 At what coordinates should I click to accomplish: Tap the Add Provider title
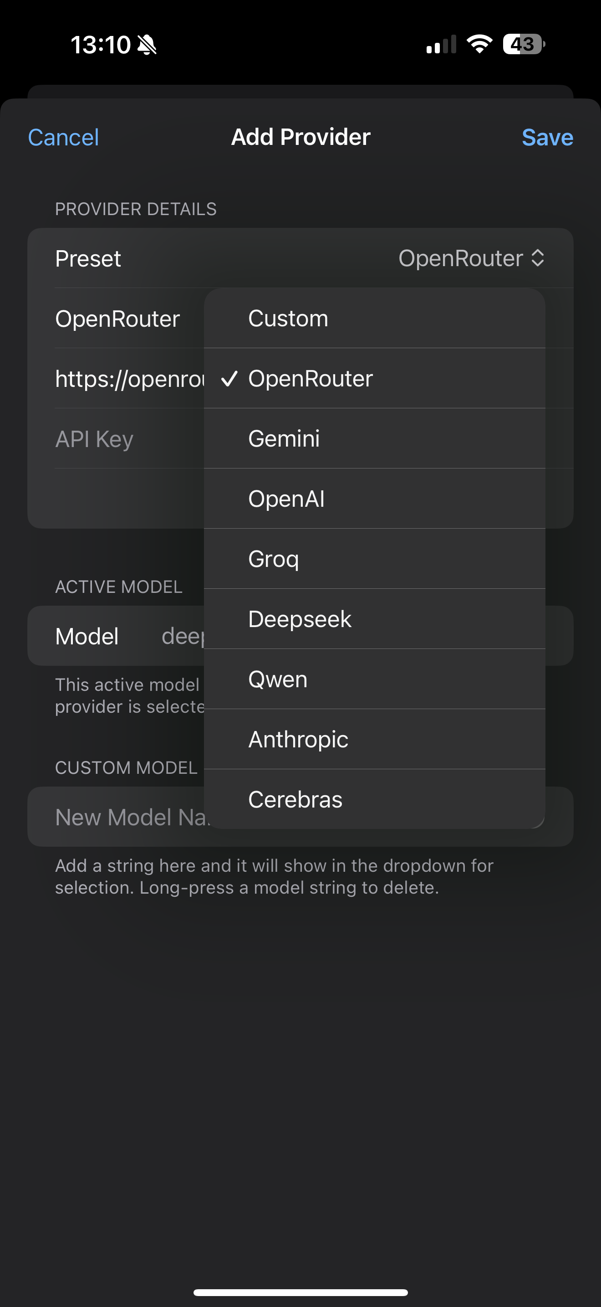(300, 137)
